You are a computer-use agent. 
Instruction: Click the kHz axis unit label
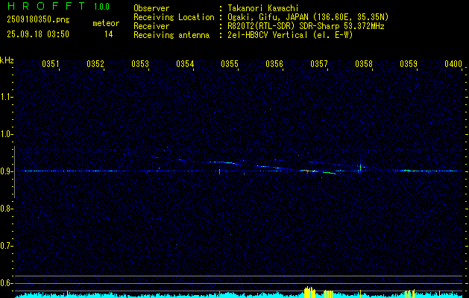tap(7, 60)
